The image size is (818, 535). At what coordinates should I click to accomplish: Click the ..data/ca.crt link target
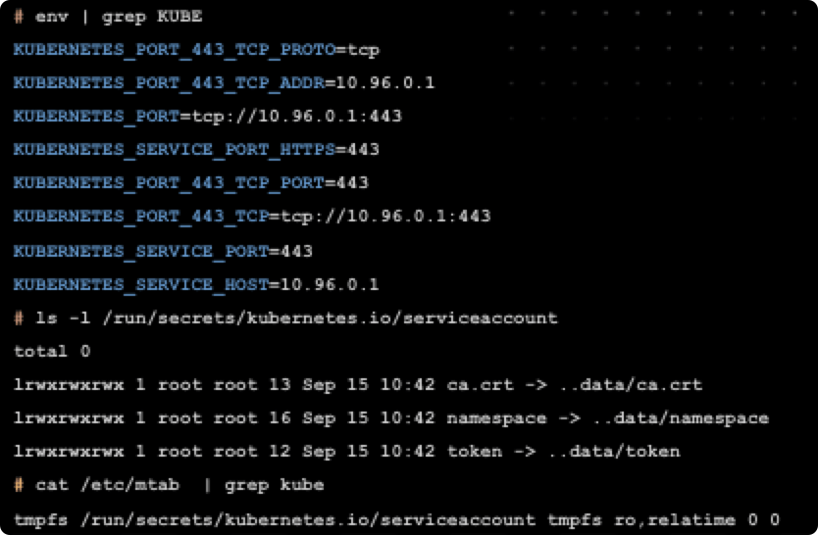[x=631, y=384]
